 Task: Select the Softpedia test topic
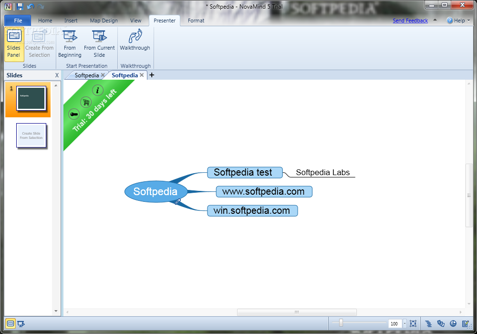pyautogui.click(x=245, y=172)
